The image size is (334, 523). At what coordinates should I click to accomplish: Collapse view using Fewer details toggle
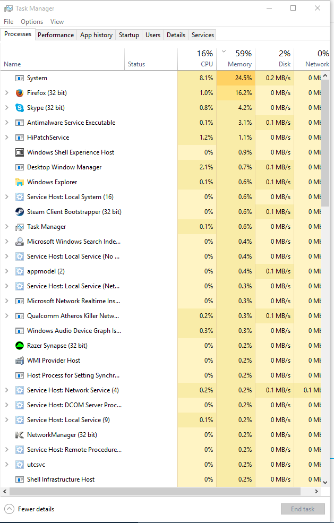29,509
